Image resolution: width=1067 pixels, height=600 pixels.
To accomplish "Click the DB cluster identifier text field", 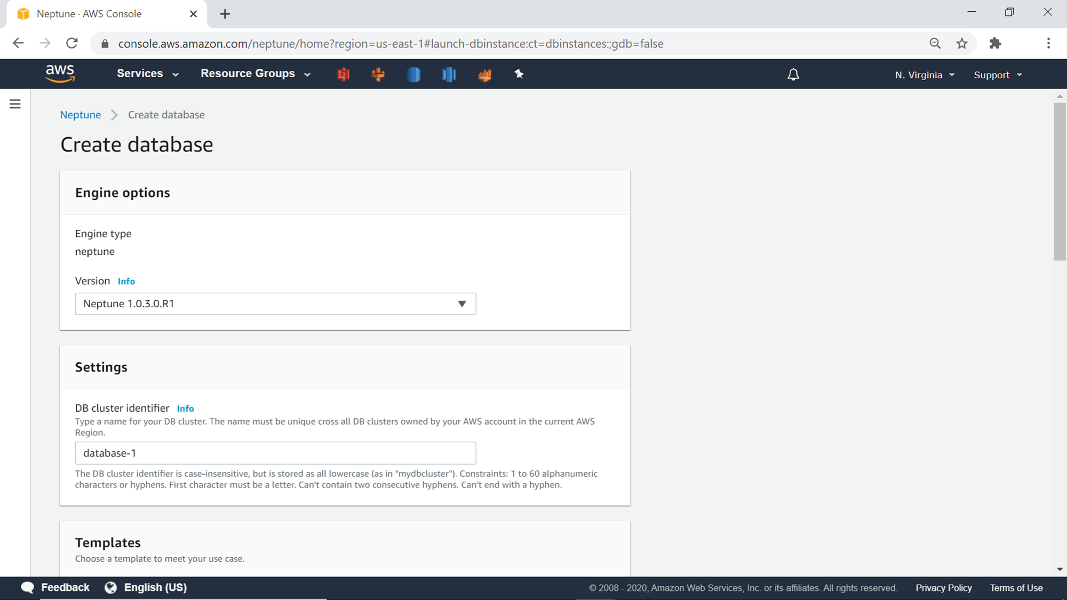I will tap(275, 453).
